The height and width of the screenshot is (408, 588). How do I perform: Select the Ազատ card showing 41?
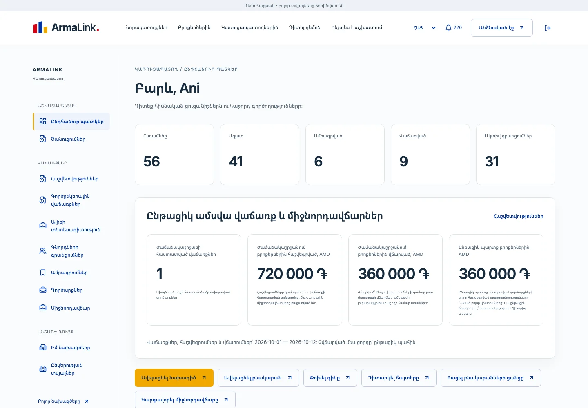point(260,155)
